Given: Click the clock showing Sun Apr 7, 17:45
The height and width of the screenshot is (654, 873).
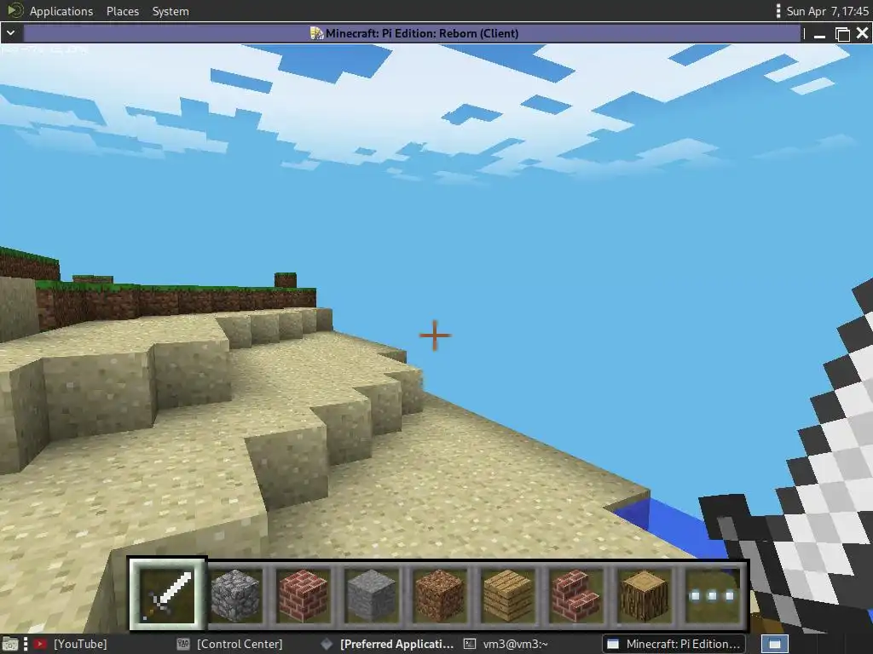Looking at the screenshot, I should (x=827, y=11).
